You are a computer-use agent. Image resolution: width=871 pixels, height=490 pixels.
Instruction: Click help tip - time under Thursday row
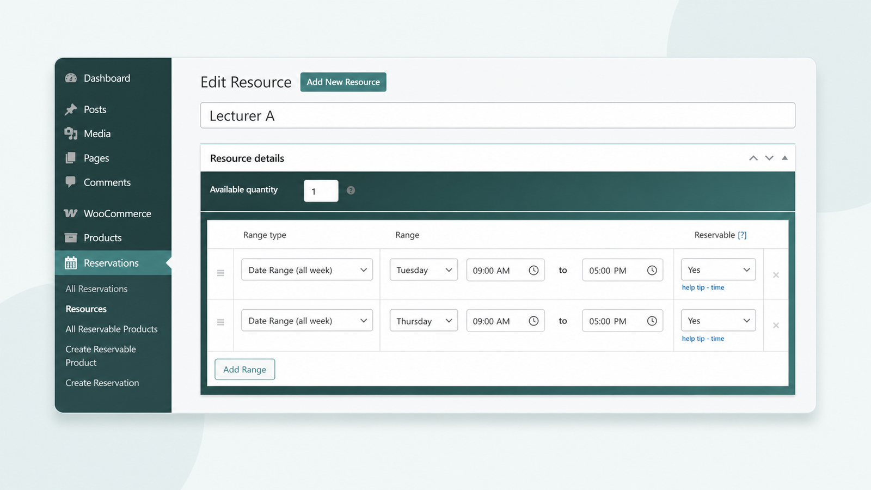click(703, 339)
